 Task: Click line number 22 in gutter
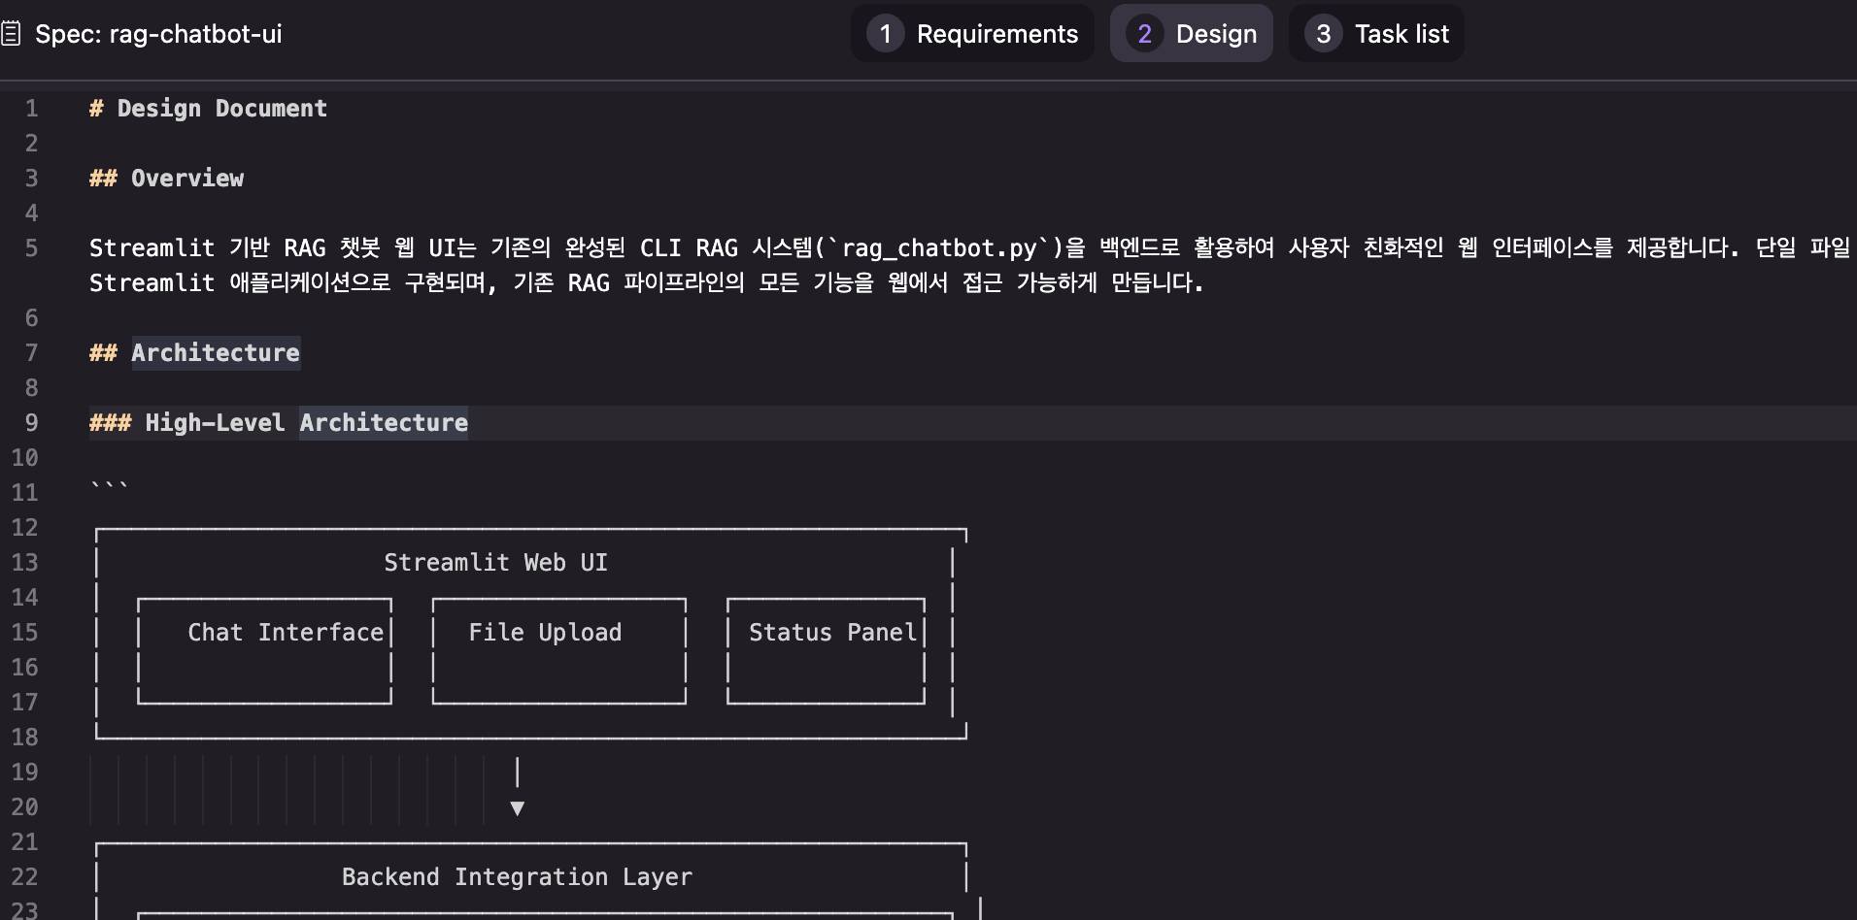point(25,877)
